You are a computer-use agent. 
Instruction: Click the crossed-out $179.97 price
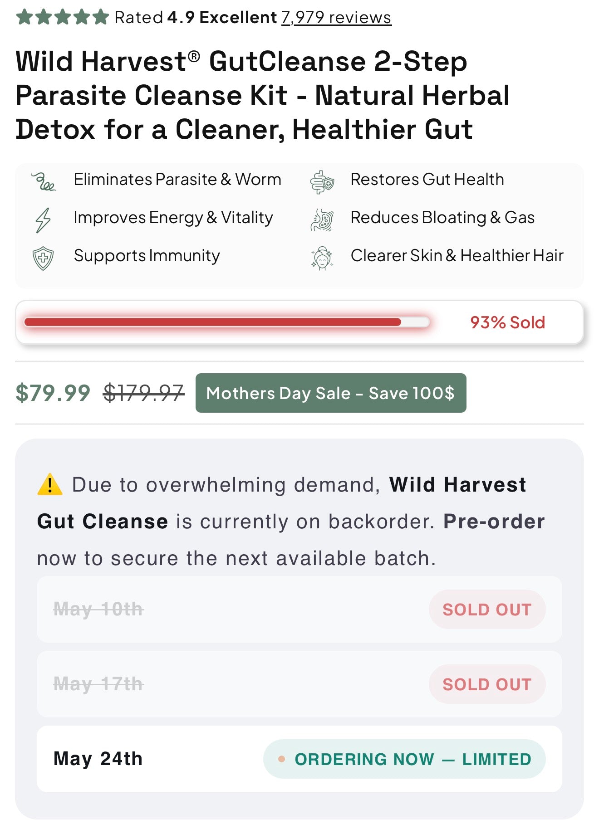[143, 393]
